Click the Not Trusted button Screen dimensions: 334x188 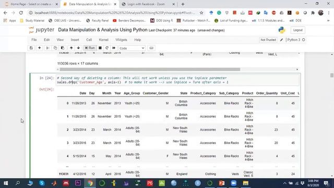tap(268, 40)
